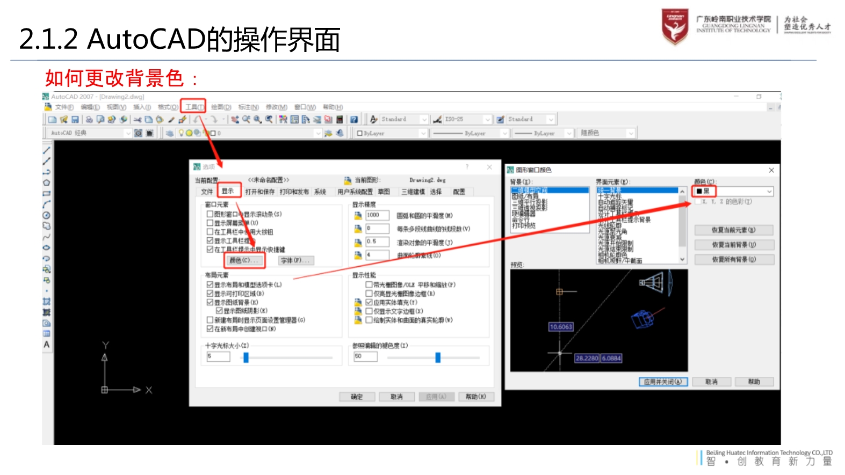Click the 参照编辑的褪色度 slider handle
This screenshot has width=845, height=475.
click(438, 357)
